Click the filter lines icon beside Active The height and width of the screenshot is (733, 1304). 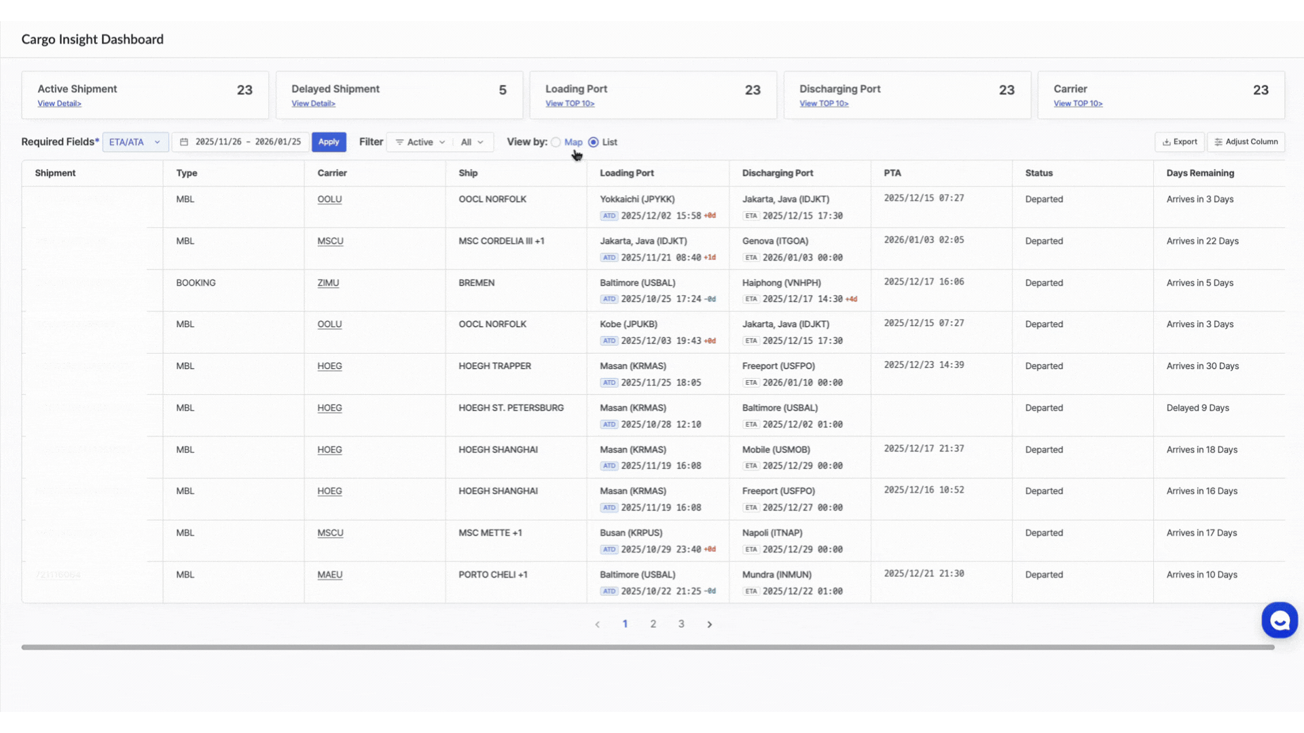pyautogui.click(x=399, y=142)
